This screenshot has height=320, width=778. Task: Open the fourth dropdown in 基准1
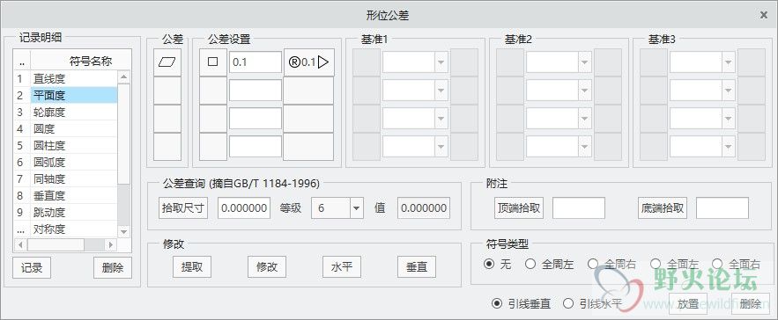point(441,147)
